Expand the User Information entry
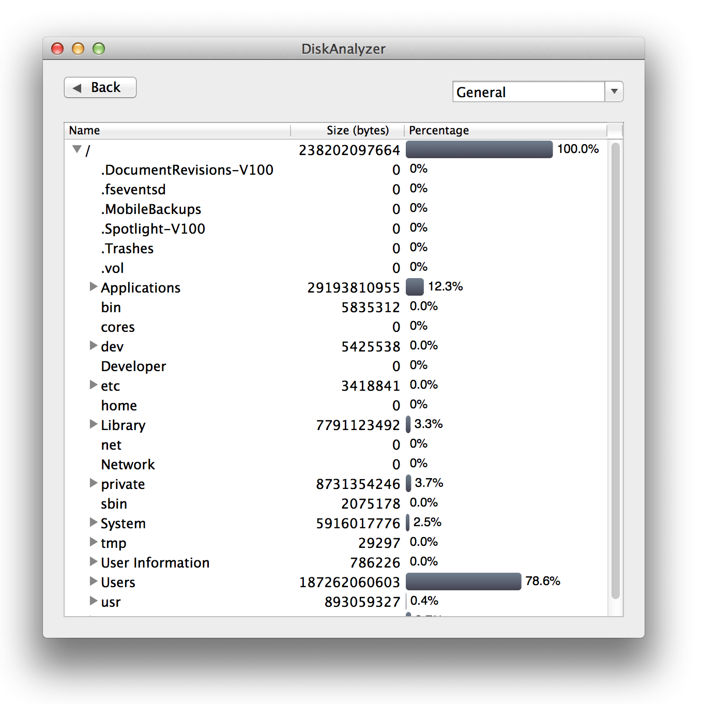This screenshot has width=702, height=704. click(x=94, y=562)
